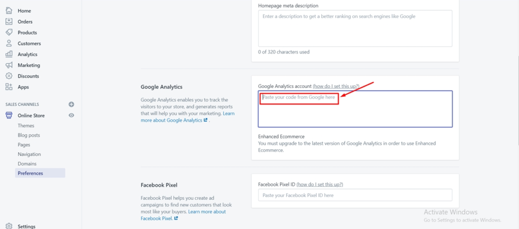Add a sales channel with plus icon

point(71,104)
